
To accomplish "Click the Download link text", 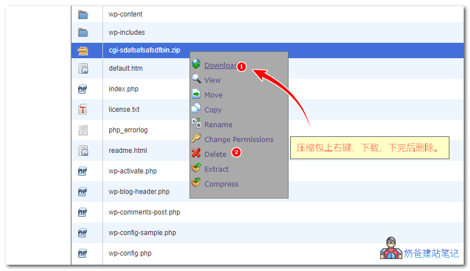I will (x=220, y=66).
